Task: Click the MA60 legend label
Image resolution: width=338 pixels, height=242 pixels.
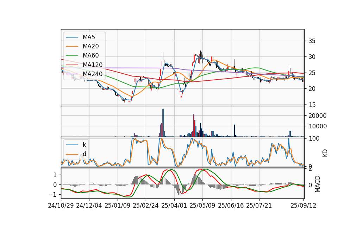Action: coord(90,56)
